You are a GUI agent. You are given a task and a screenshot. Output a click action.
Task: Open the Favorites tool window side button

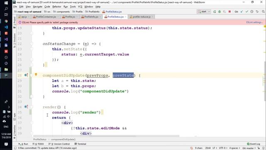tap(15, 132)
